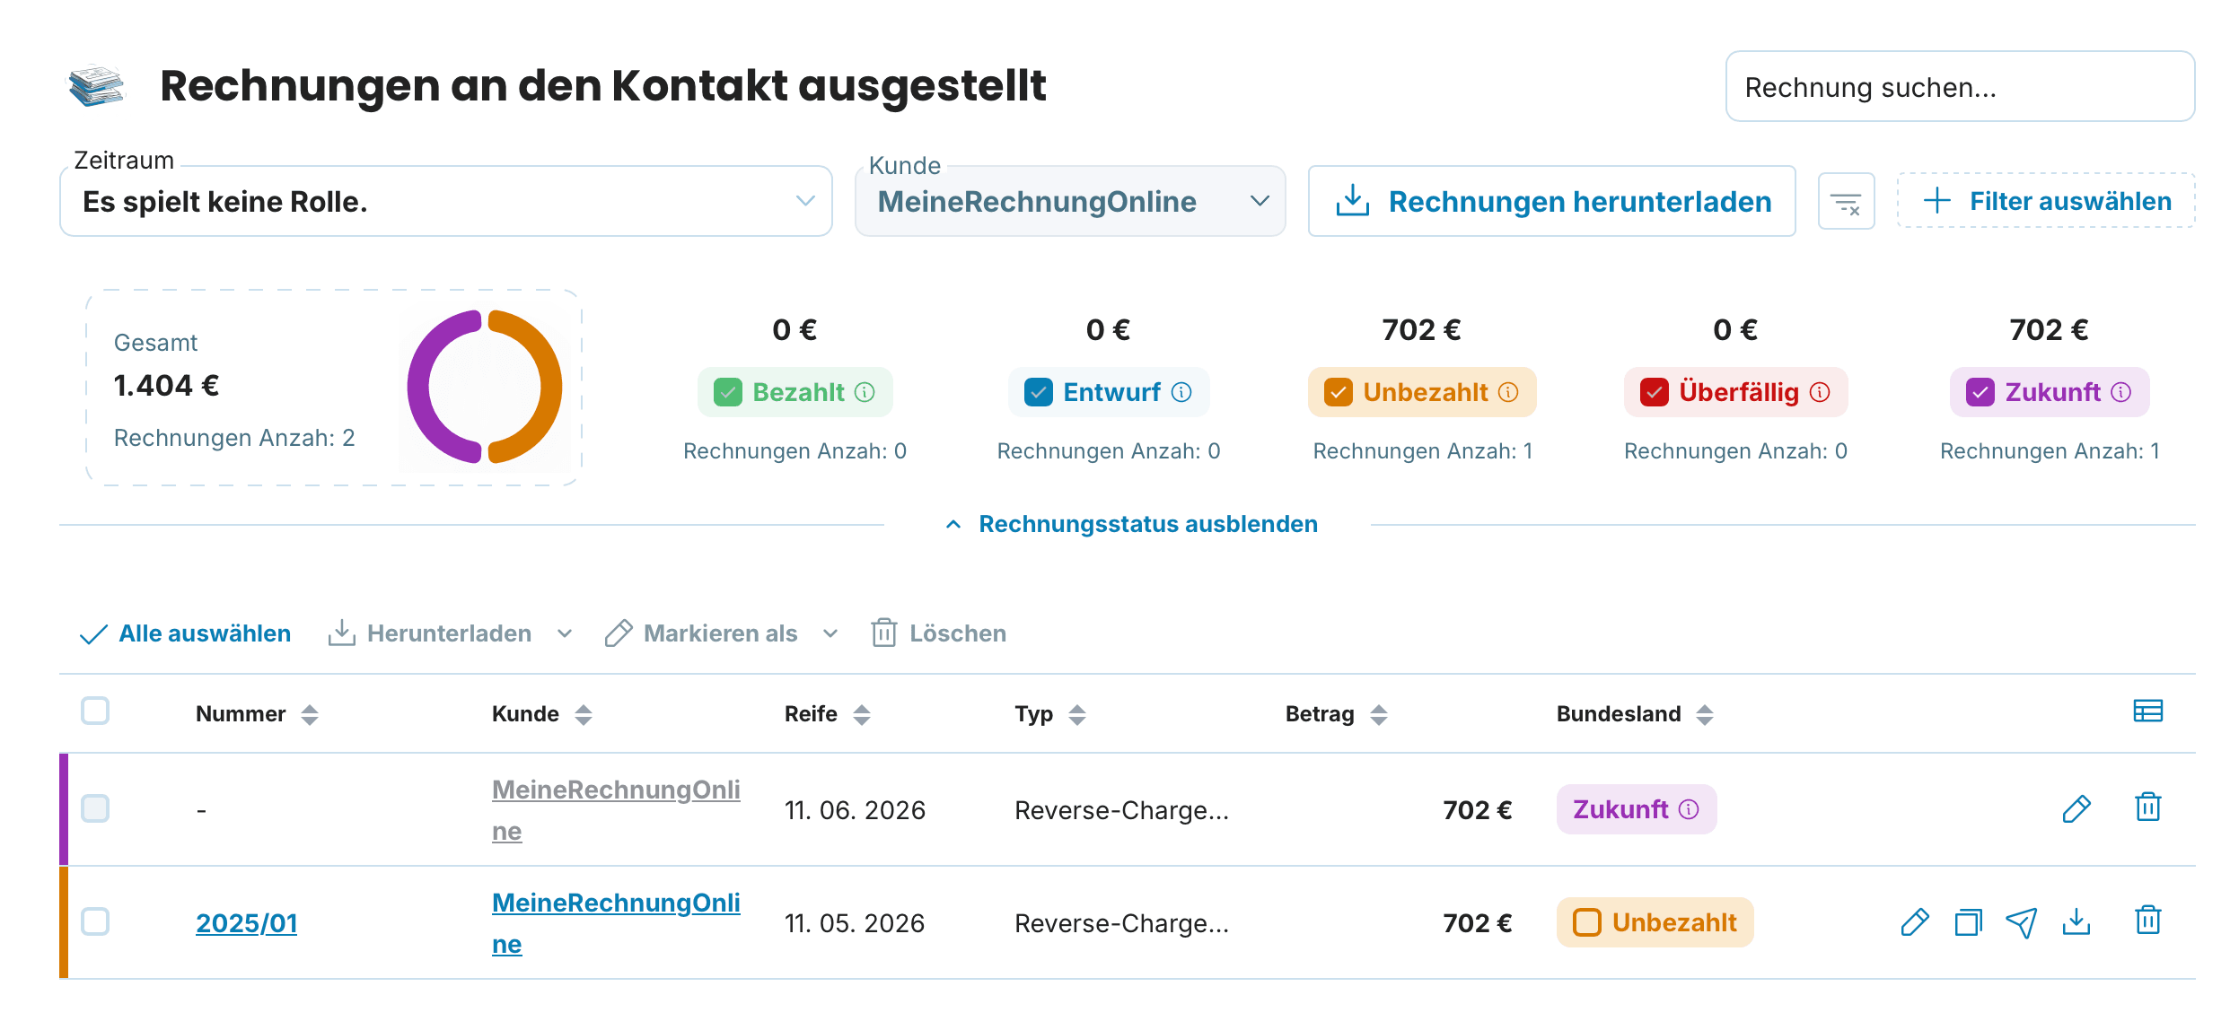Edit invoice 2025/01 with pencil icon

pos(1914,922)
